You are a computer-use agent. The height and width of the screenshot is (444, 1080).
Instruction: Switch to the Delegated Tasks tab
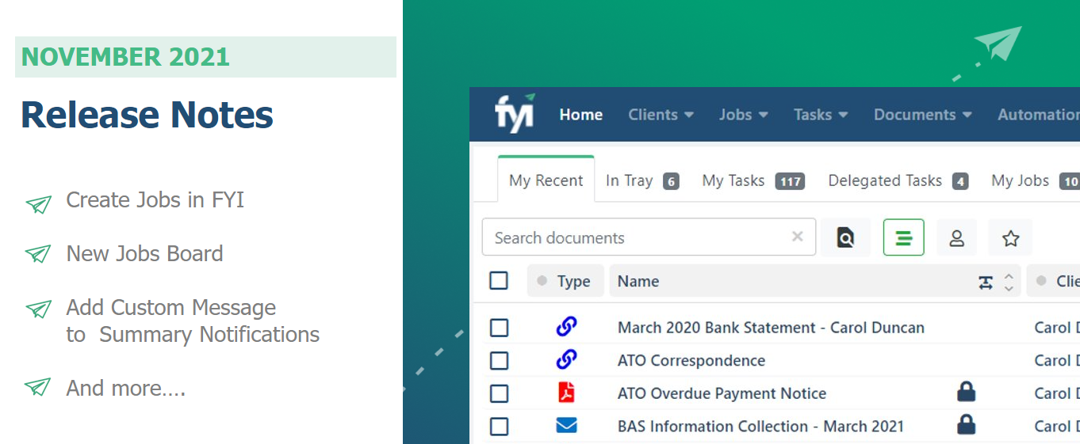tap(898, 180)
